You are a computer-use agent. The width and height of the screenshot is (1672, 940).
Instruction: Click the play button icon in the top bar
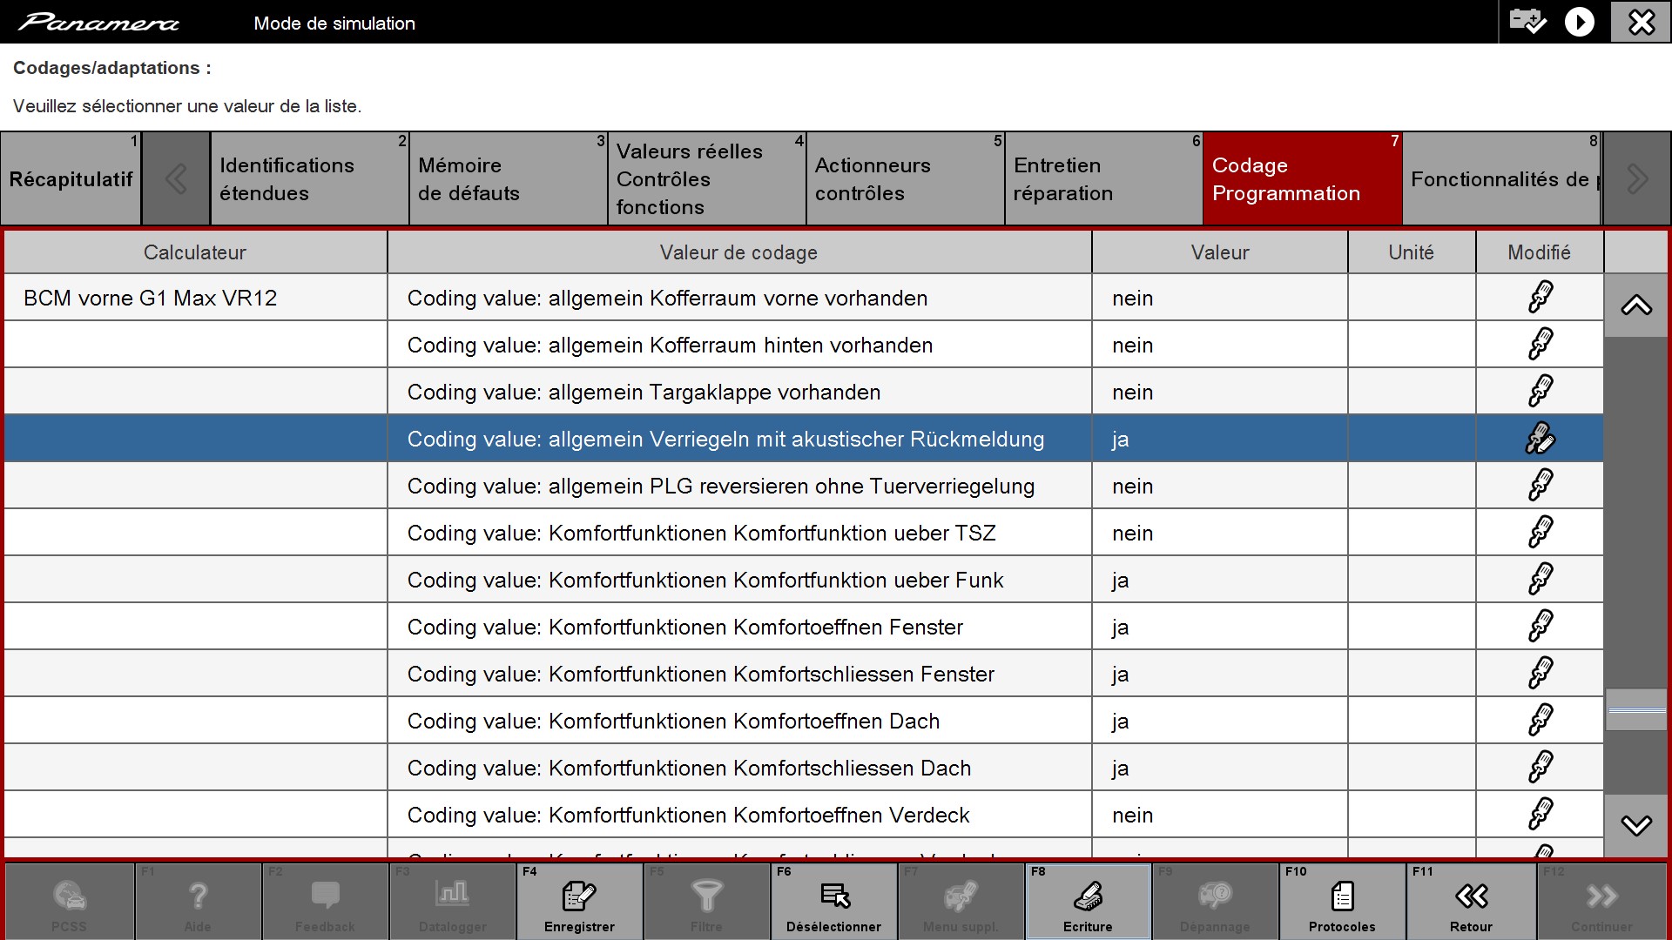(1579, 22)
